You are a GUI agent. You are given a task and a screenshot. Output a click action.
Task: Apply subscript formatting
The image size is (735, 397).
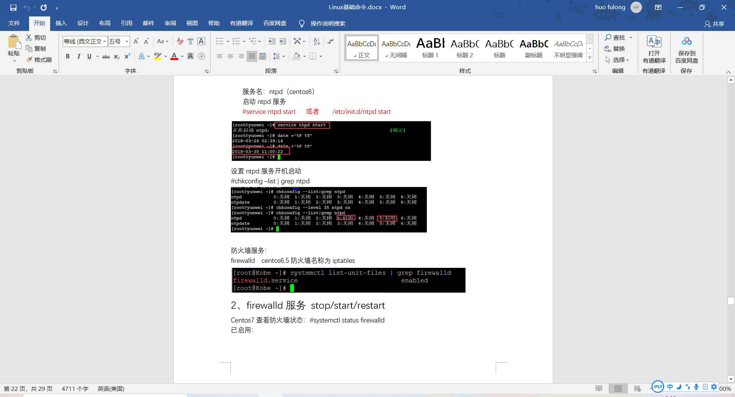click(x=116, y=57)
